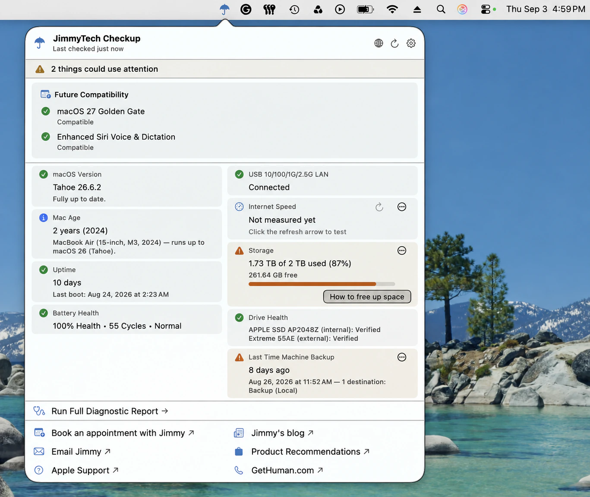Click the Future Compatibility calendar icon
Screen dimensions: 590x497
45,94
